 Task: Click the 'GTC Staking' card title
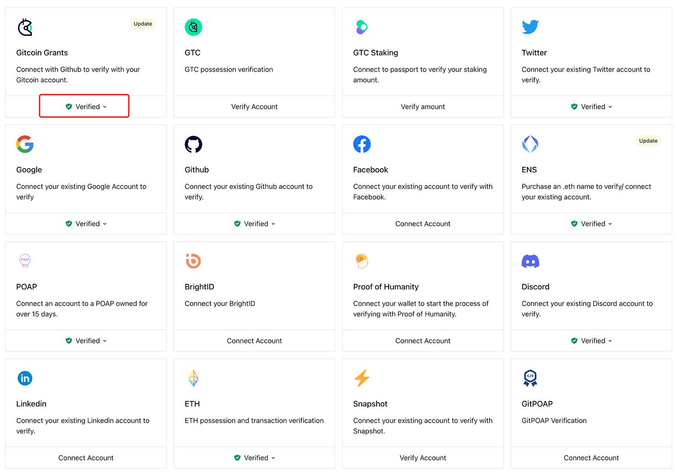376,52
